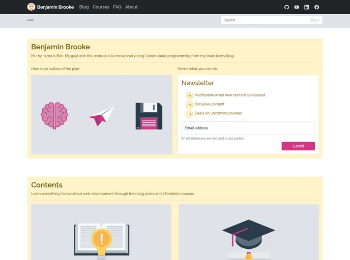Click the Facebook icon in the header
This screenshot has height=260, width=350.
point(317,7)
